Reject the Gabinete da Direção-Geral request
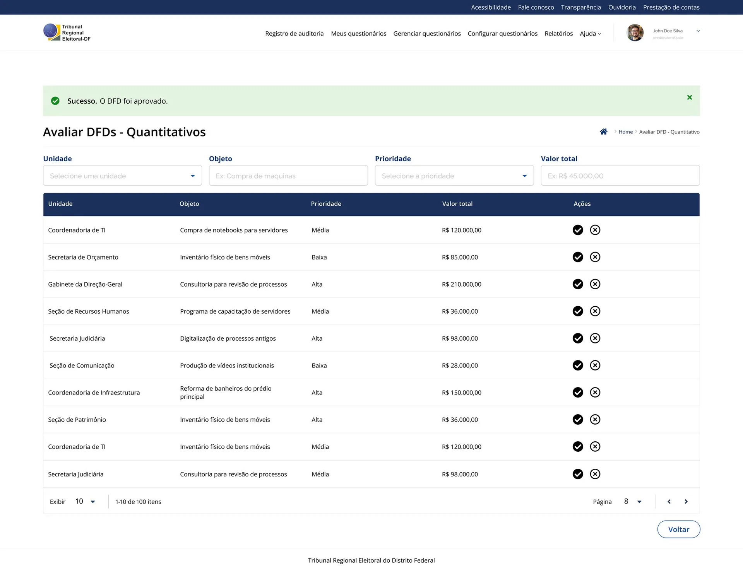 595,284
